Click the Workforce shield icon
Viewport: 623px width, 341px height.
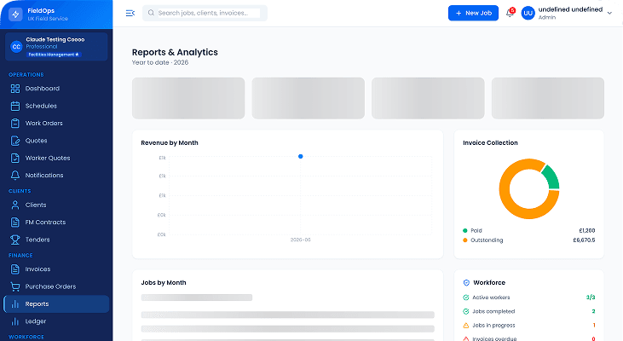[466, 282]
